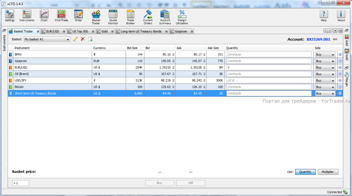Expand the Basket selection dropdown
This screenshot has height=196, width=352.
coord(68,39)
